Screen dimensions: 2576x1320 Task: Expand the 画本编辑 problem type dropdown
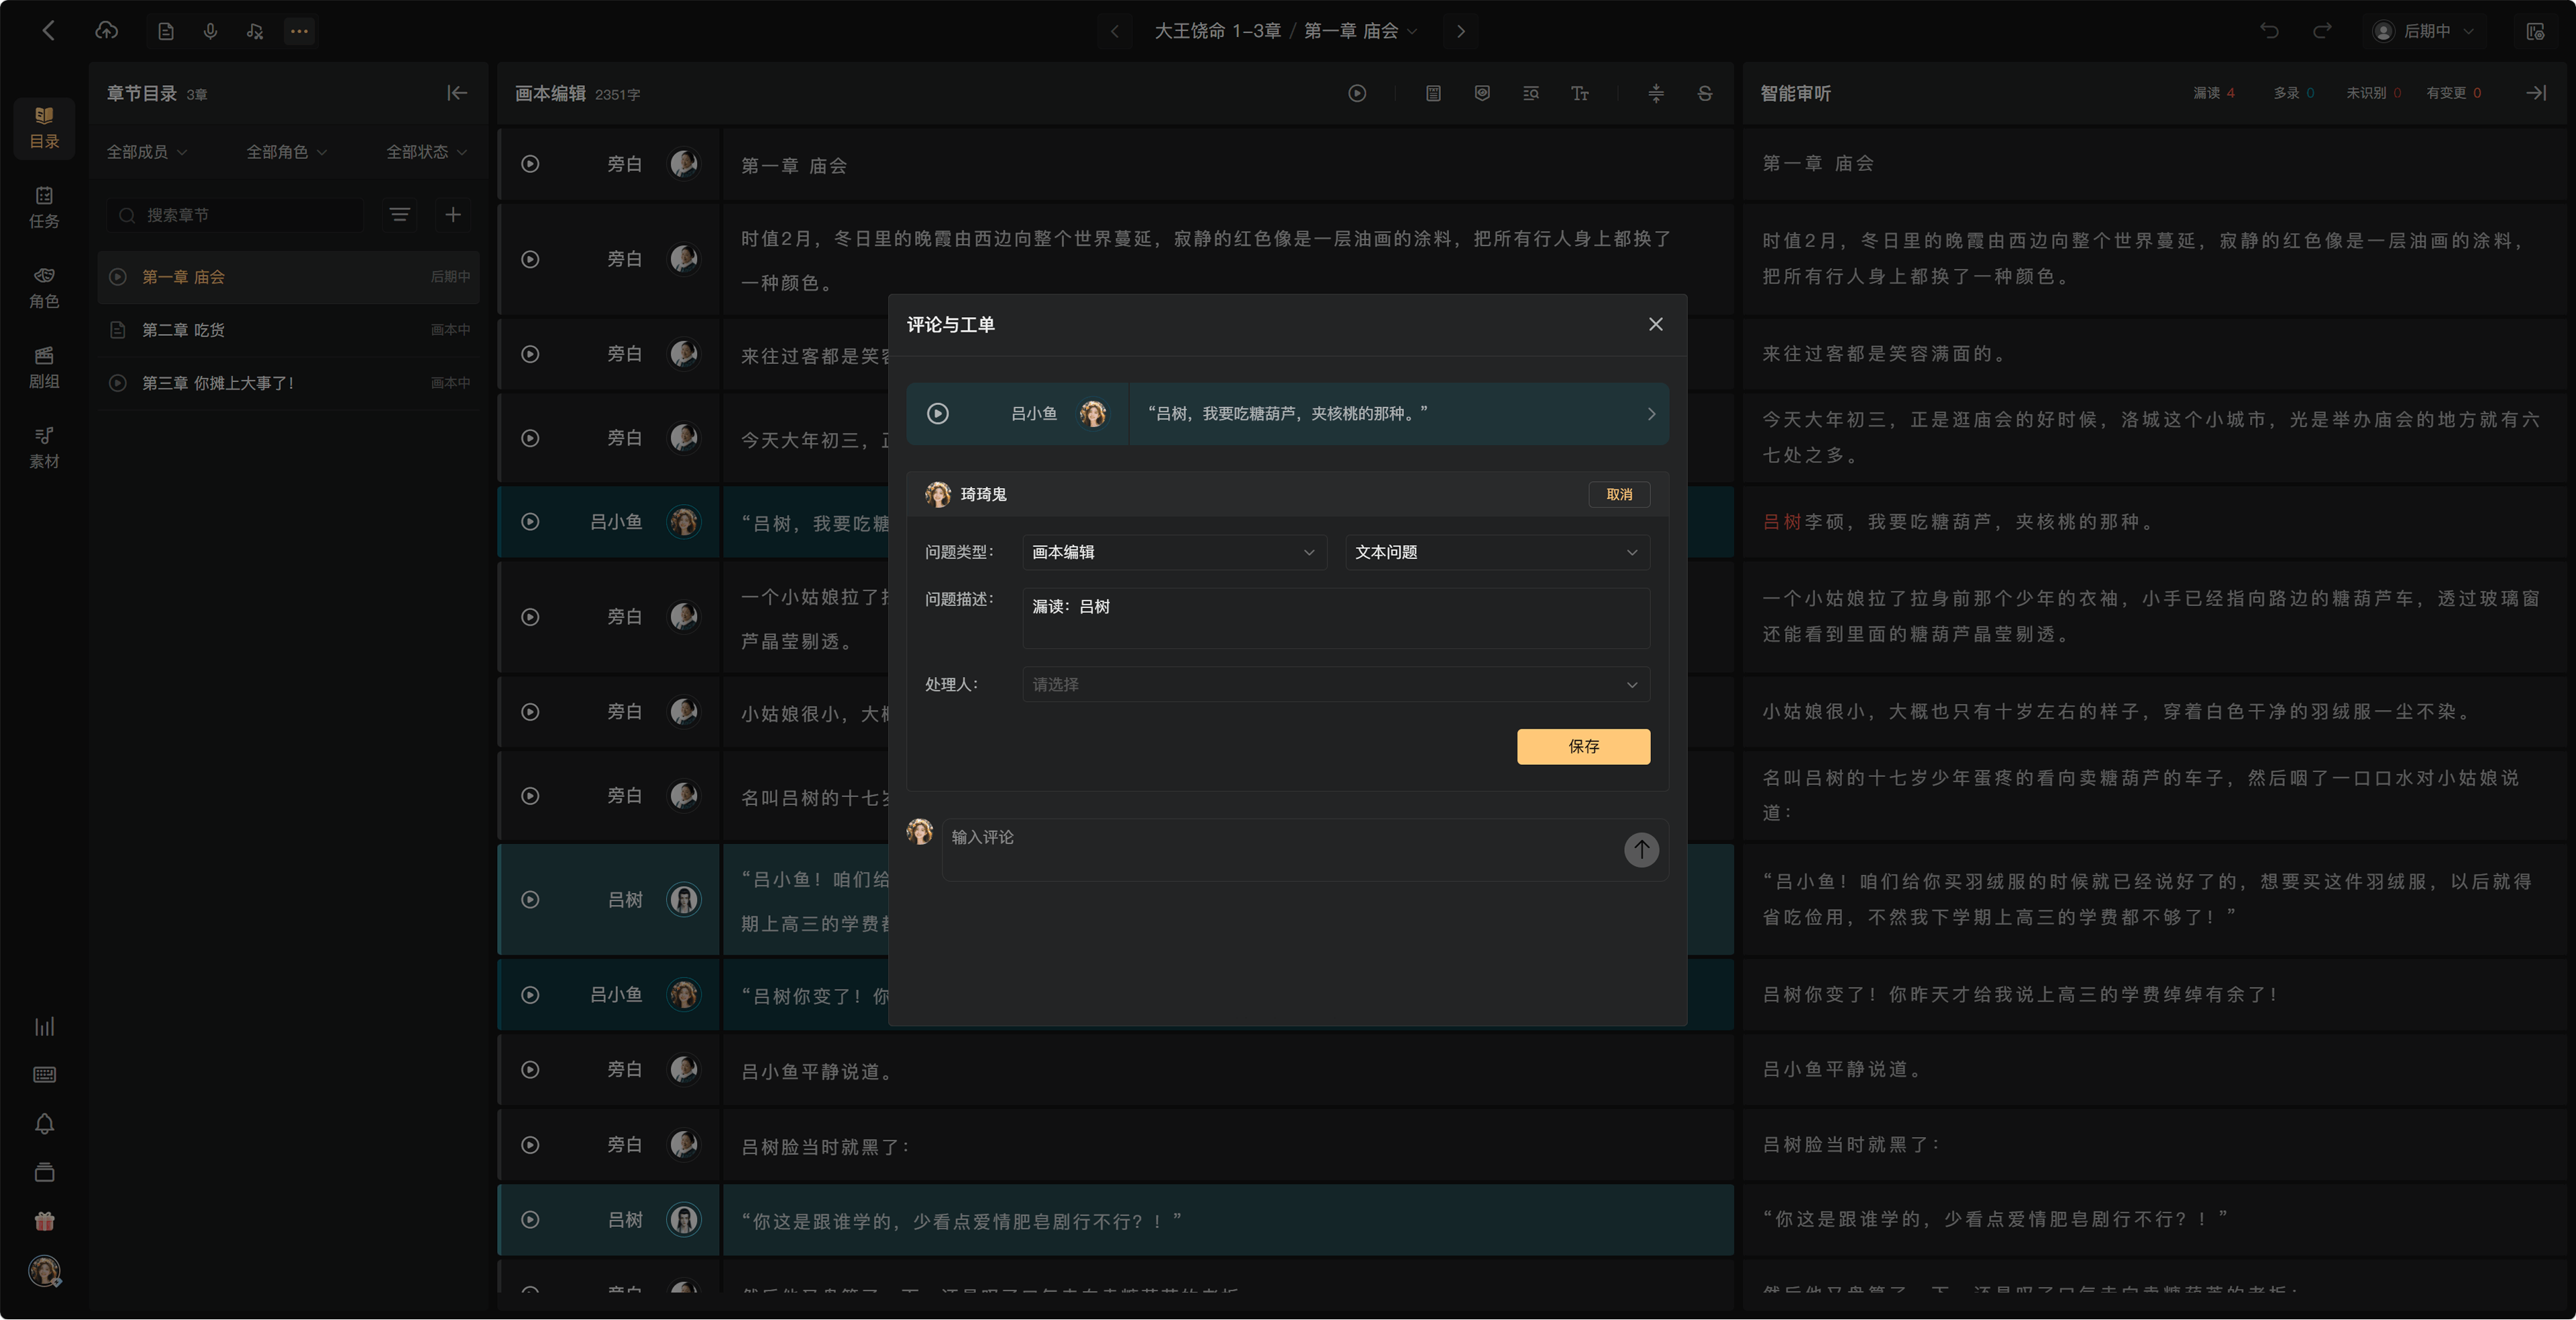click(1174, 552)
